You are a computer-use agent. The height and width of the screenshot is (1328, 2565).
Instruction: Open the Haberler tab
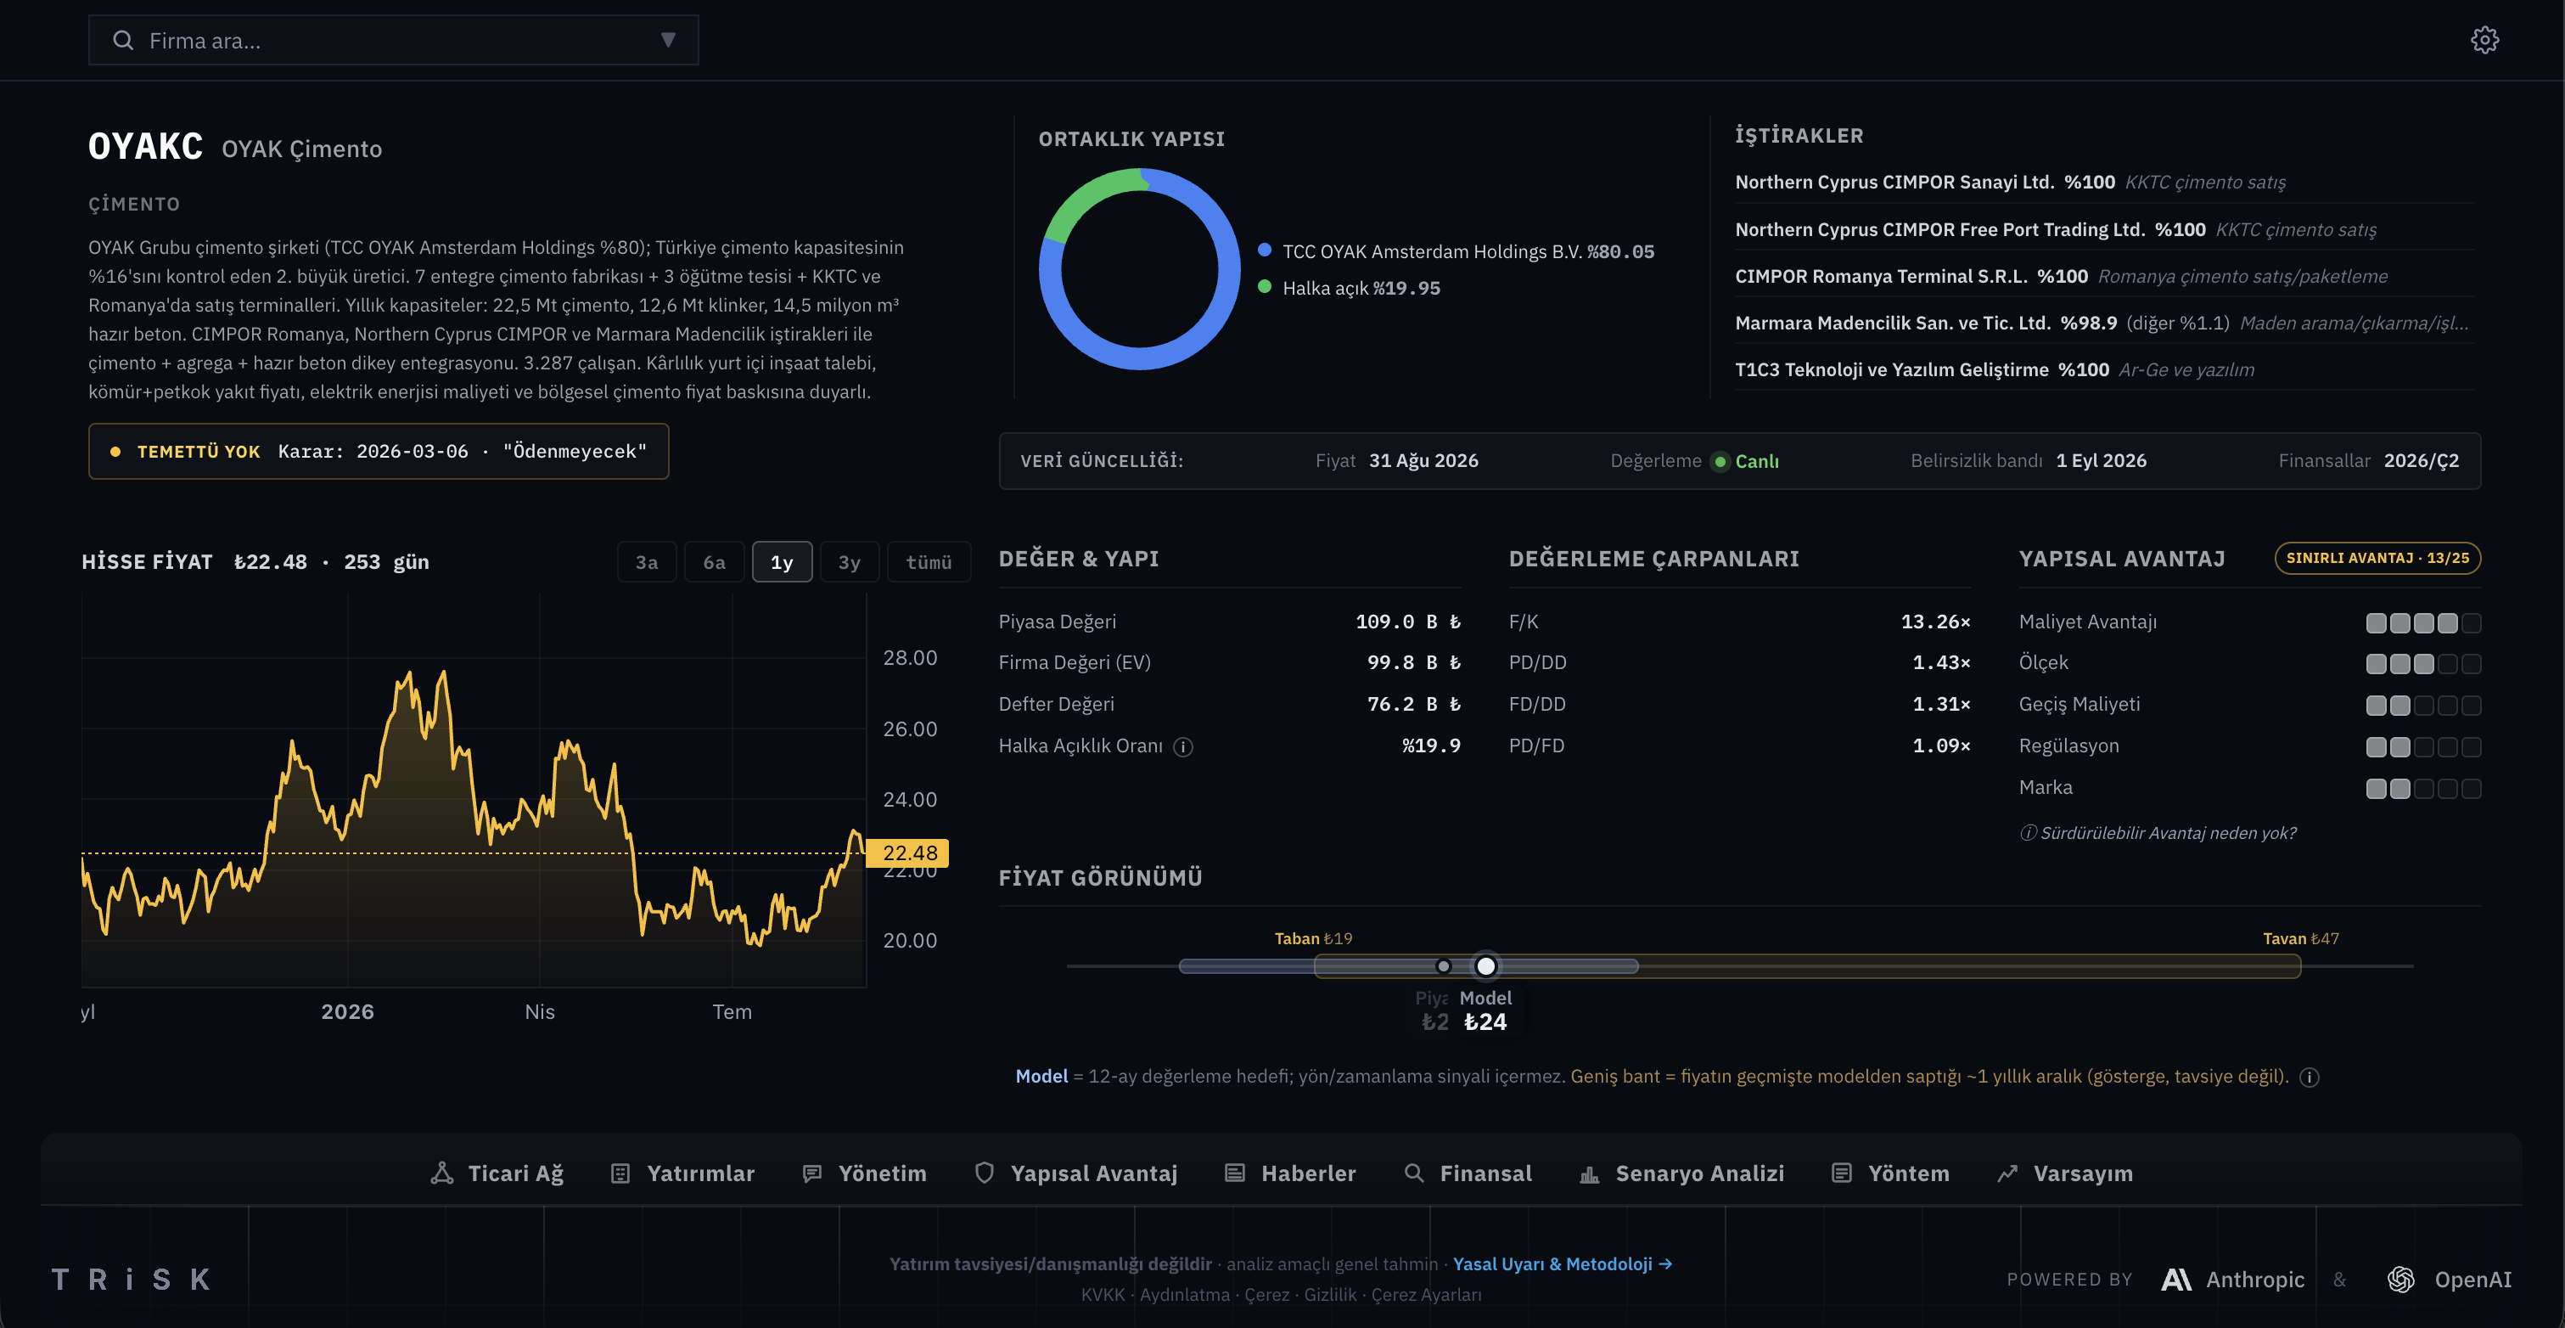[1289, 1173]
